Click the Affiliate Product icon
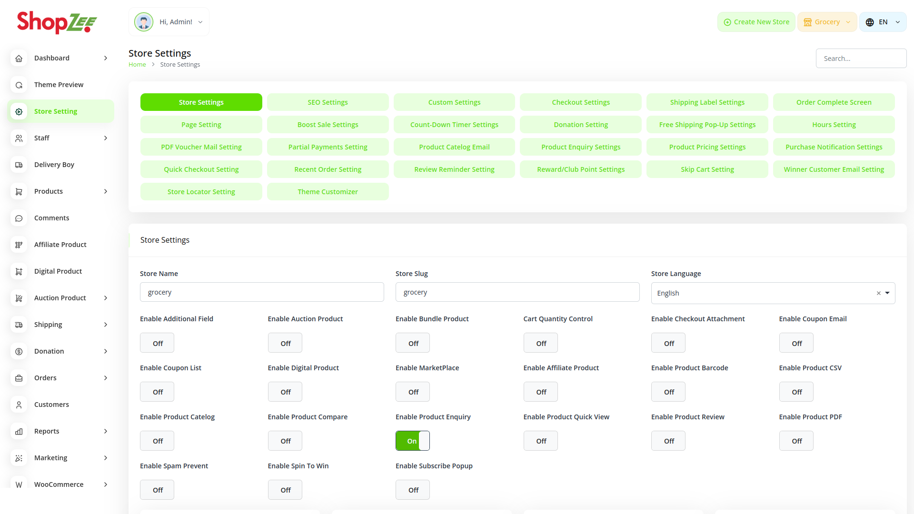This screenshot has height=514, width=914. pos(19,245)
